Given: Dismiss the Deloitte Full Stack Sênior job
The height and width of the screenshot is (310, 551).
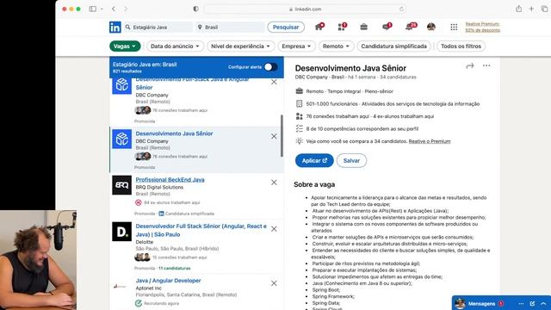Looking at the screenshot, I should 274,229.
